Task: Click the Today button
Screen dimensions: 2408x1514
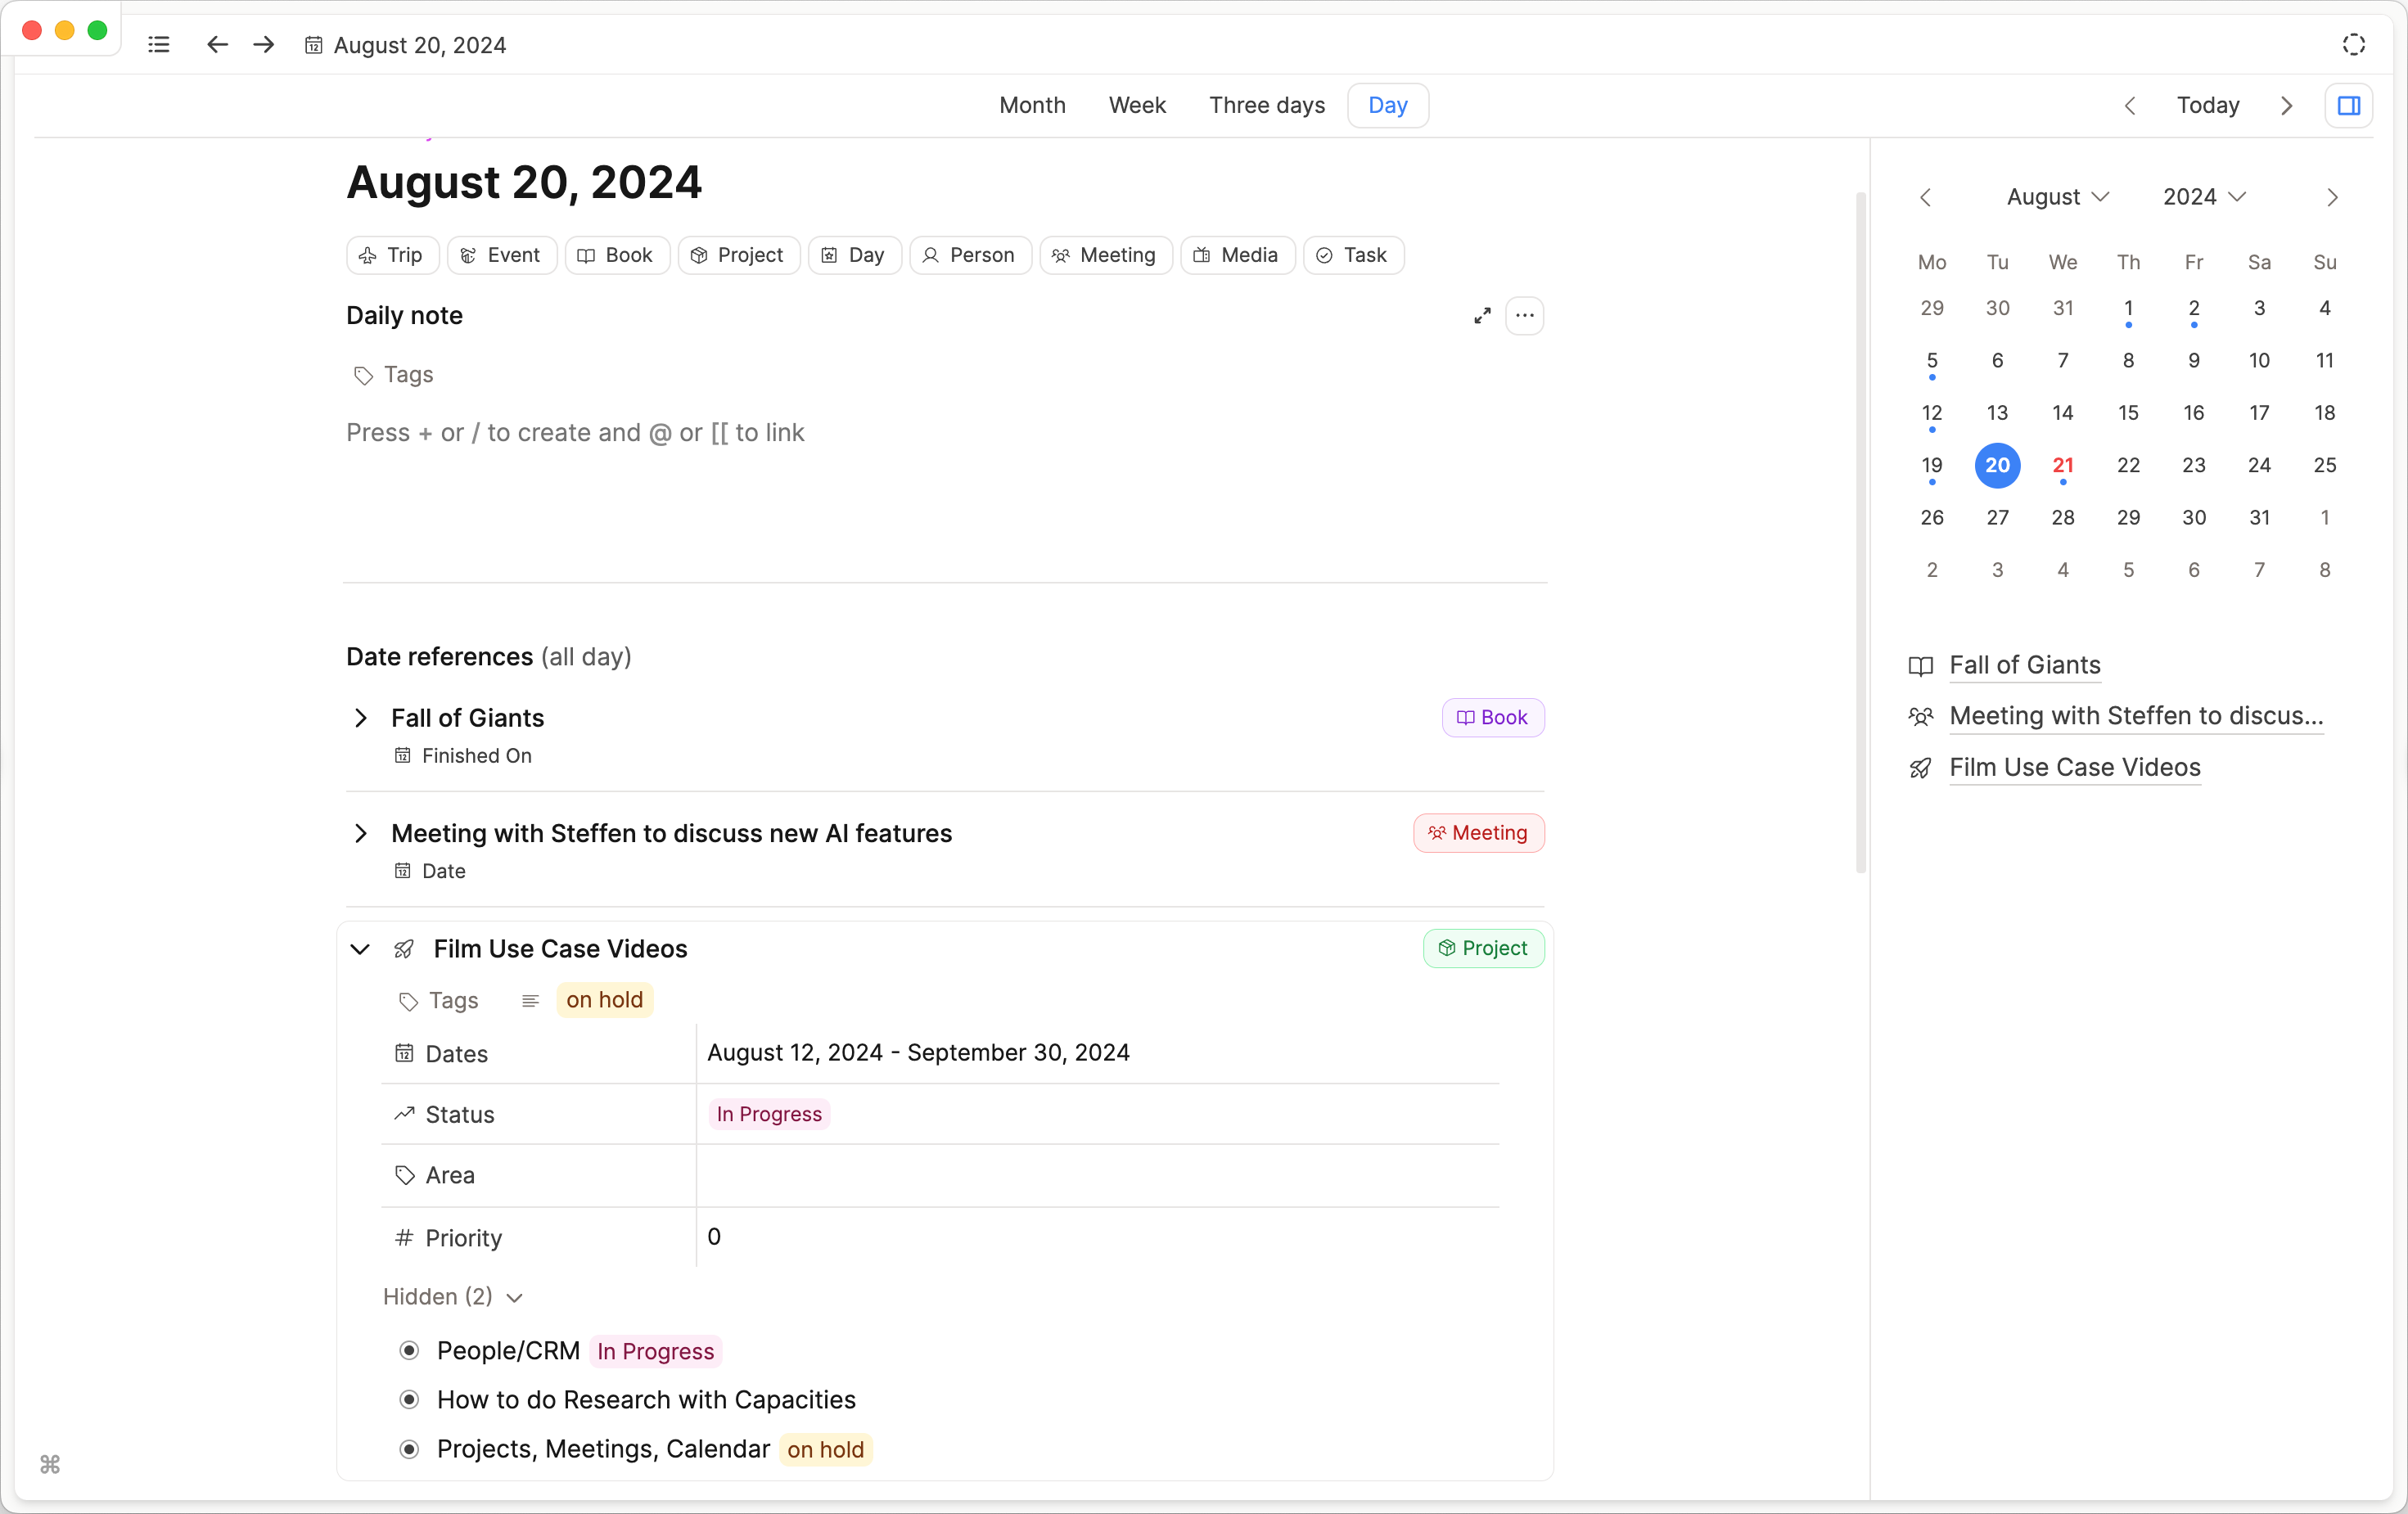Action: (2208, 105)
